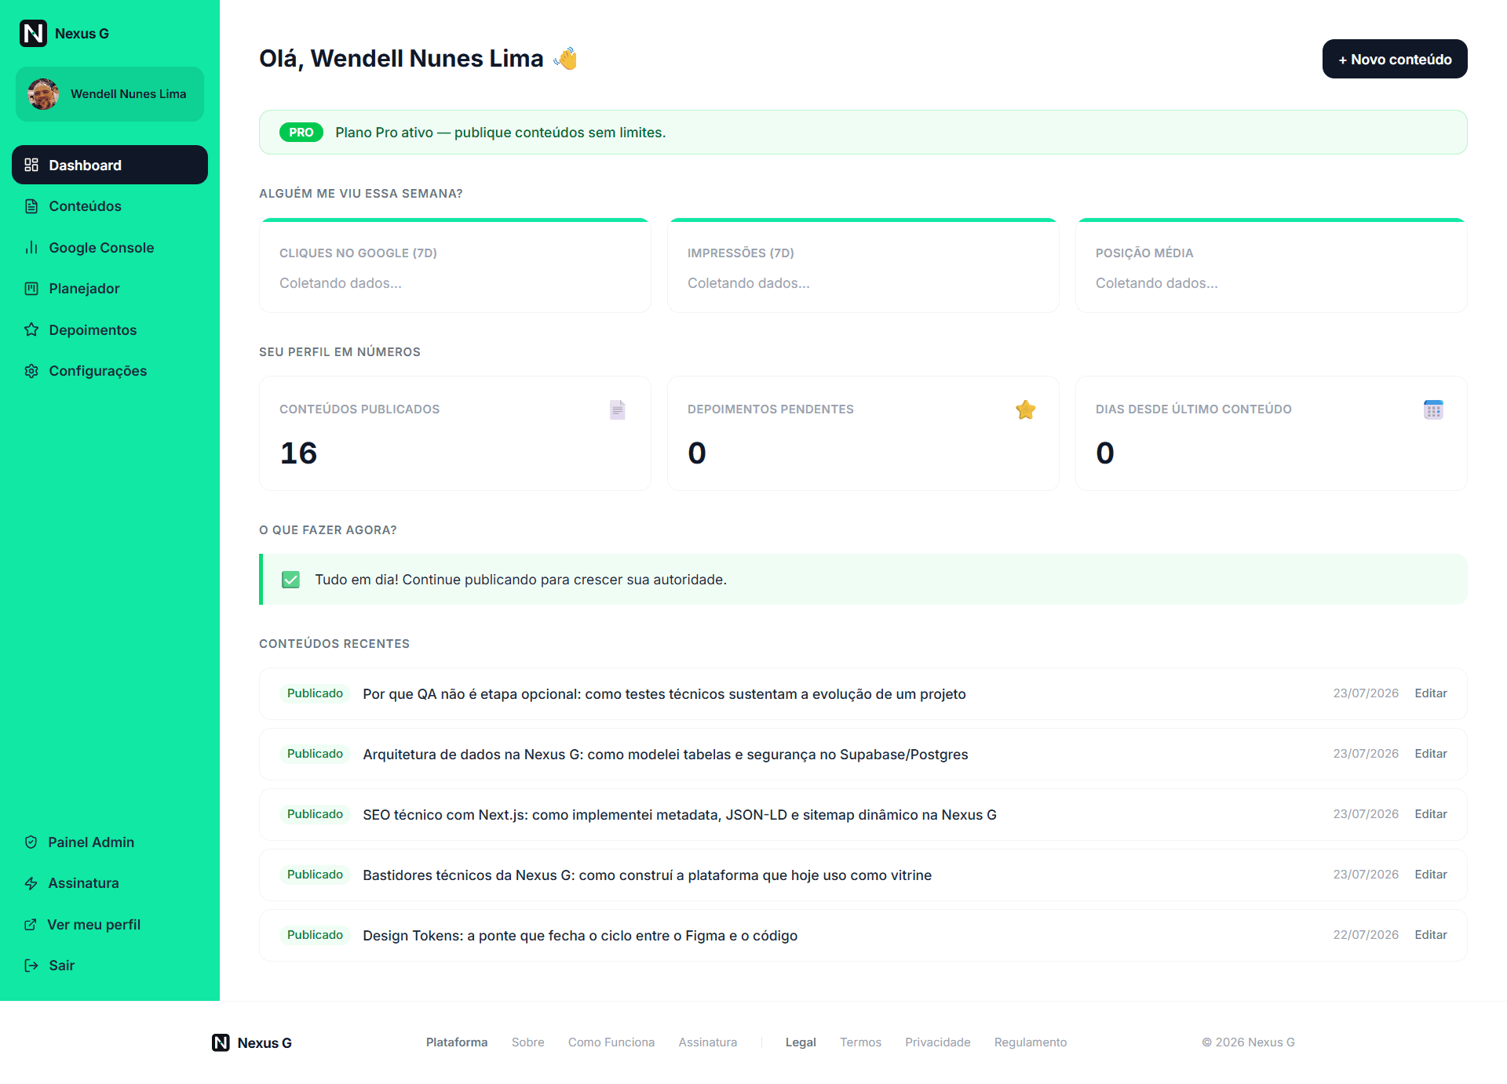Click the Configurações gear icon
Image resolution: width=1507 pixels, height=1084 pixels.
(x=31, y=371)
